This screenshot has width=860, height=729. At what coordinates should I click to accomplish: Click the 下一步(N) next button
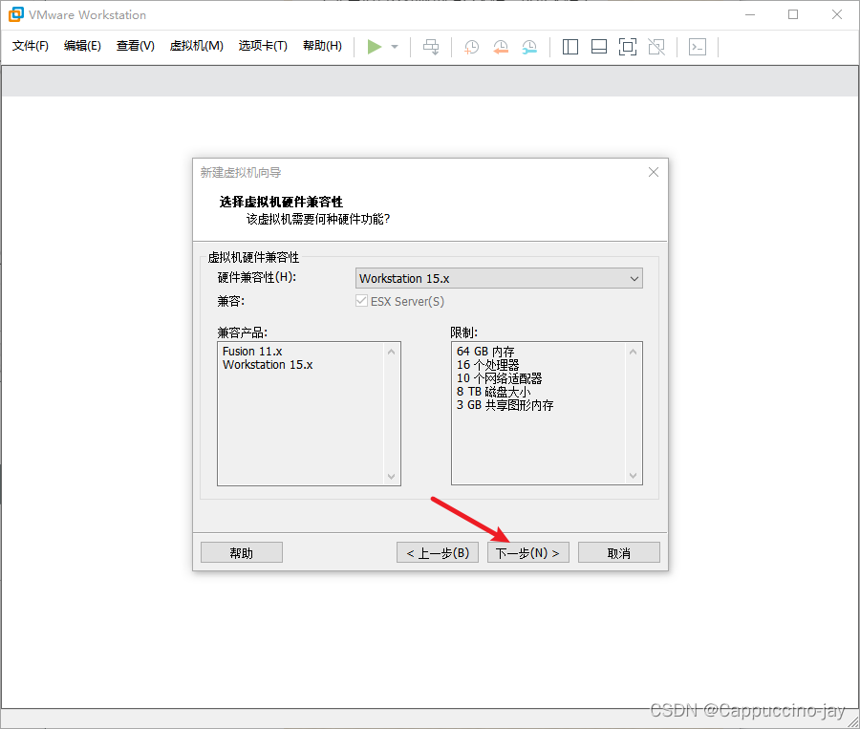pos(527,552)
